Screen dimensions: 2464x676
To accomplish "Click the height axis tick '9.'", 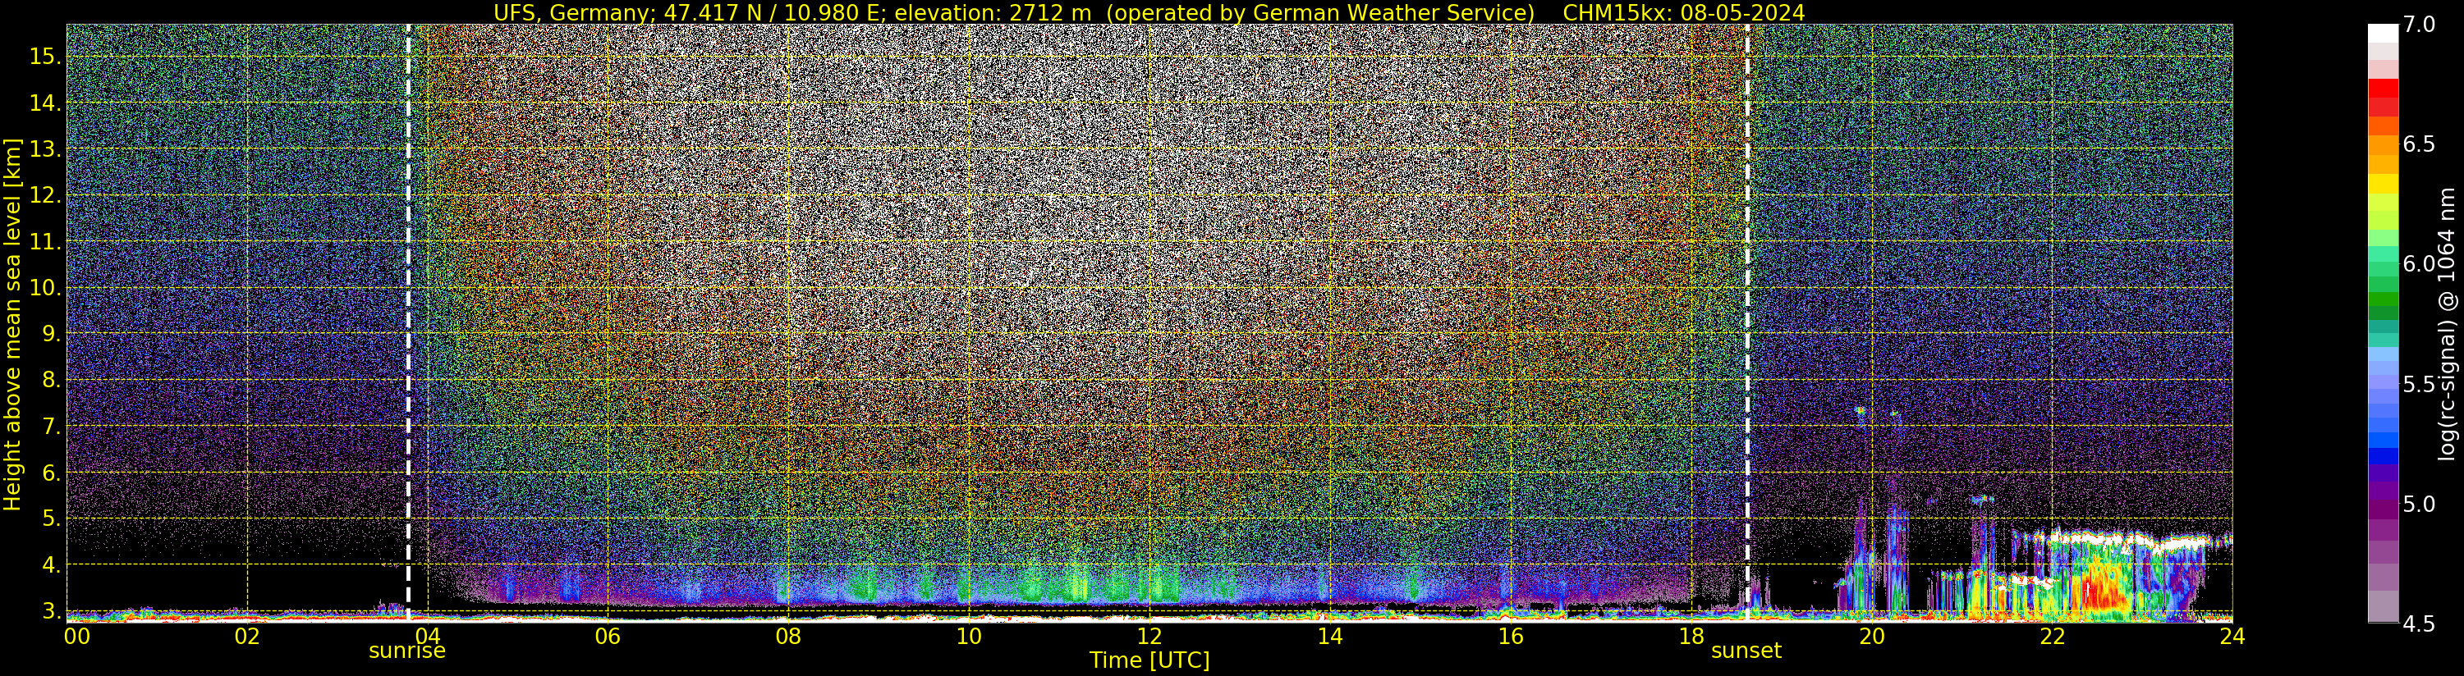I will 51,334.
